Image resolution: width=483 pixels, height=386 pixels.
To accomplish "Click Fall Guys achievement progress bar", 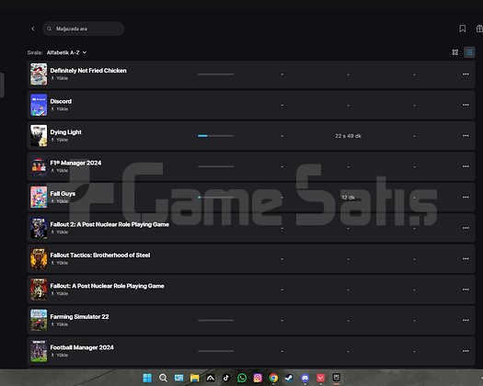I will pos(215,198).
